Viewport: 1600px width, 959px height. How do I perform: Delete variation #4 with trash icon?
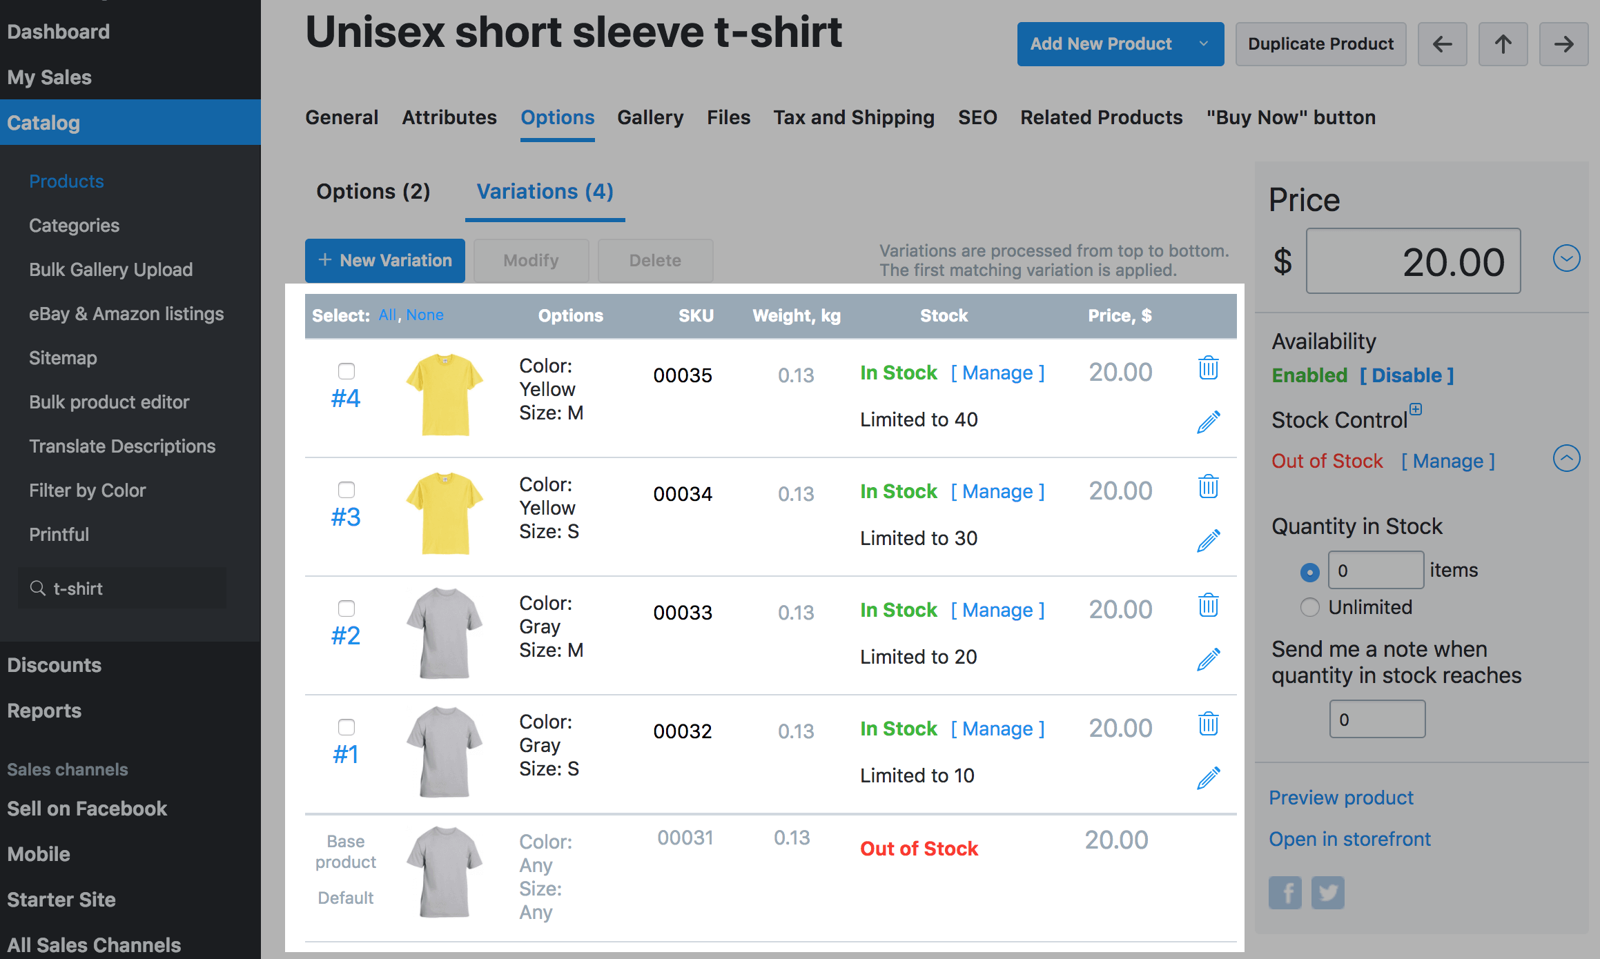pyautogui.click(x=1208, y=368)
